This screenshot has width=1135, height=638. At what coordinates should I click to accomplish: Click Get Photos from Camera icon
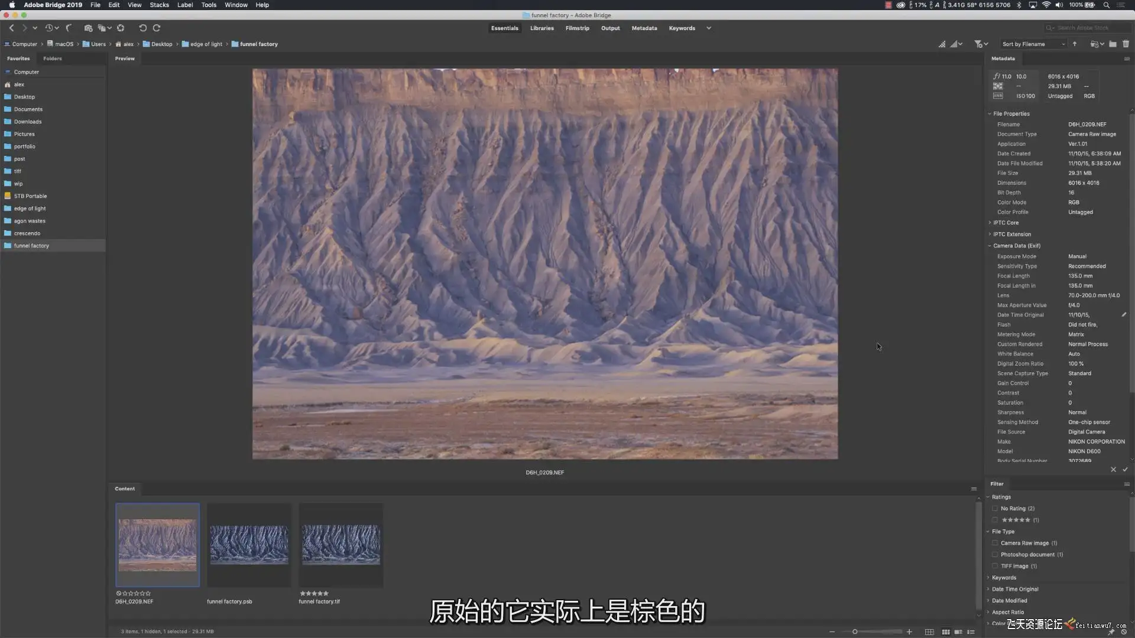point(88,28)
